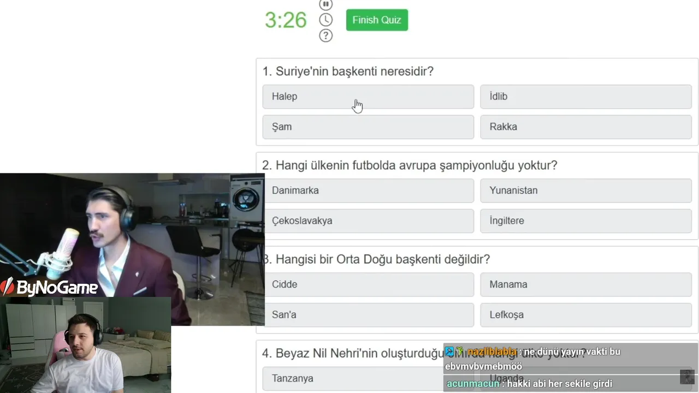
Task: Click the clock icon below pause
Action: click(x=325, y=20)
